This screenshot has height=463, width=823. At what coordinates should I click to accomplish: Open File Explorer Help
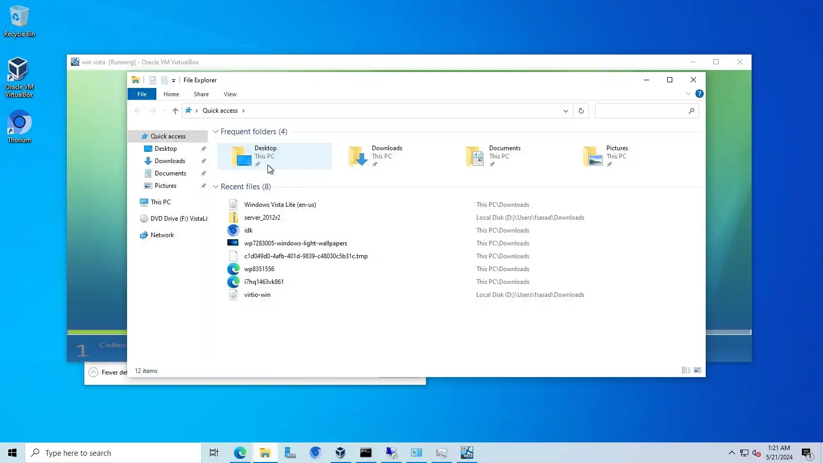pyautogui.click(x=700, y=94)
